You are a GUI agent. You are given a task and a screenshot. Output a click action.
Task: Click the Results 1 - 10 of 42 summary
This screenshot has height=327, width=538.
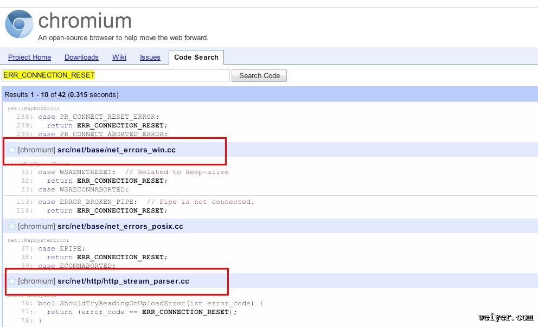point(61,95)
